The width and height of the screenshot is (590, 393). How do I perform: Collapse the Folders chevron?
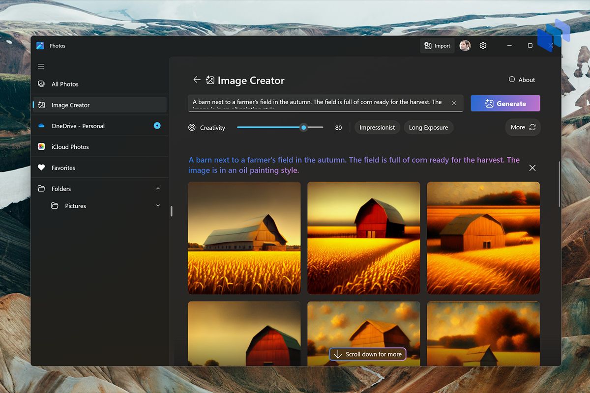158,189
